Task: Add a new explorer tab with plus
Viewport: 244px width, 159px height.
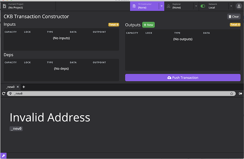Action: (24, 87)
